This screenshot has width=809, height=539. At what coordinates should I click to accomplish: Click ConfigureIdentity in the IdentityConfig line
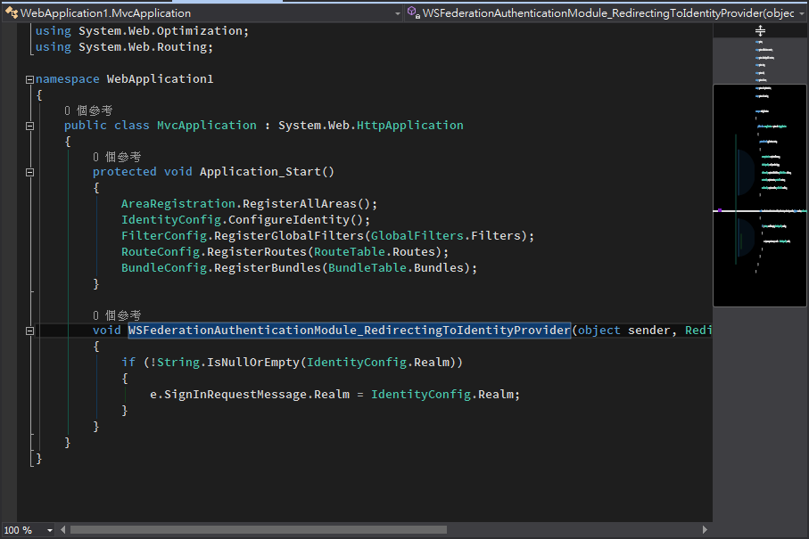pyautogui.click(x=288, y=219)
